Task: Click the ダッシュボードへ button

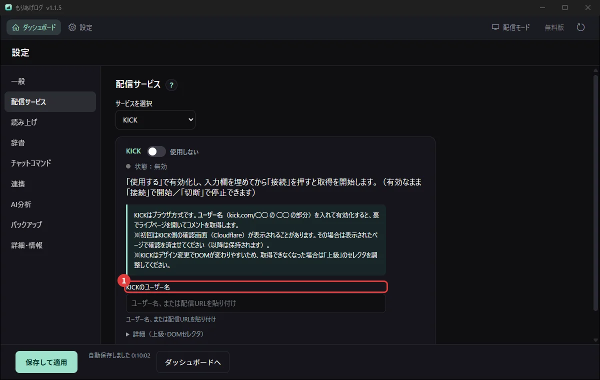Action: tap(193, 362)
